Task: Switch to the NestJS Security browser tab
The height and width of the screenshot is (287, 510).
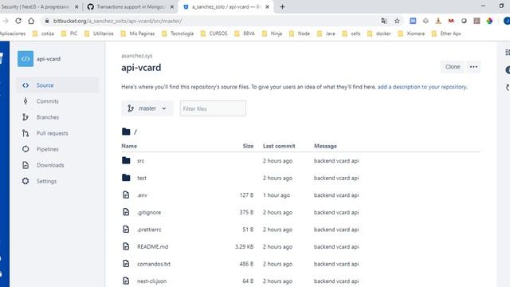Action: point(35,7)
